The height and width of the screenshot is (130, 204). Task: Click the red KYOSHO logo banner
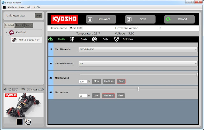tap(64, 19)
